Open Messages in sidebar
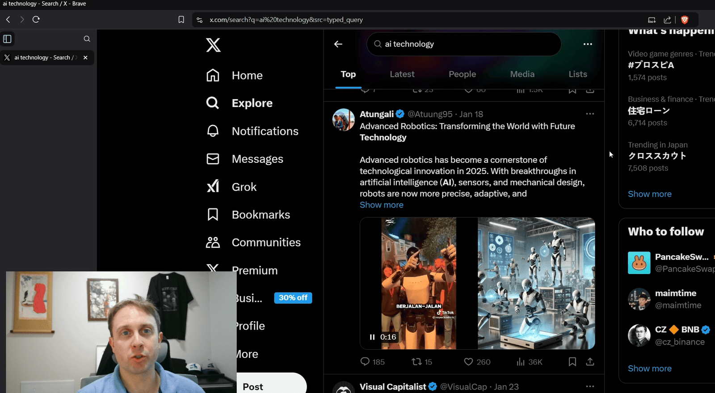715x393 pixels. pos(244,159)
